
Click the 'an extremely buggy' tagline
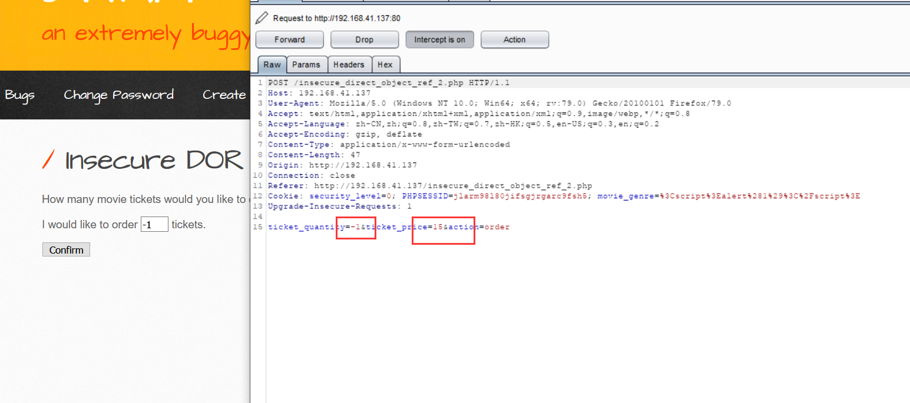click(146, 34)
